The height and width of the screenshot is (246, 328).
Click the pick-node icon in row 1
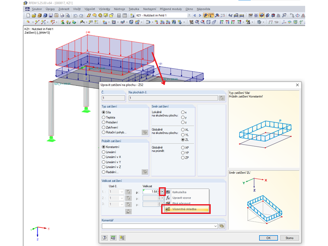(x=128, y=192)
